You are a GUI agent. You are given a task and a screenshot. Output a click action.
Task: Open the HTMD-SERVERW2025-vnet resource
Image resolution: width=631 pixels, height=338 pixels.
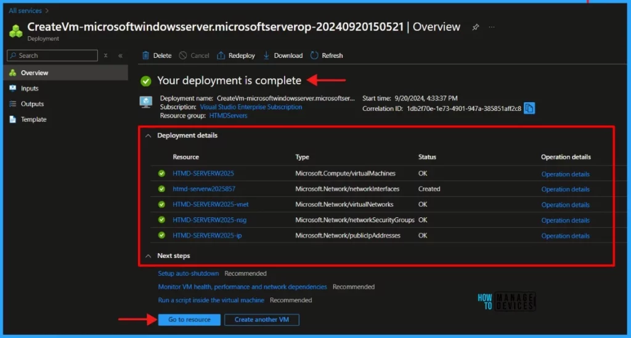tap(211, 204)
